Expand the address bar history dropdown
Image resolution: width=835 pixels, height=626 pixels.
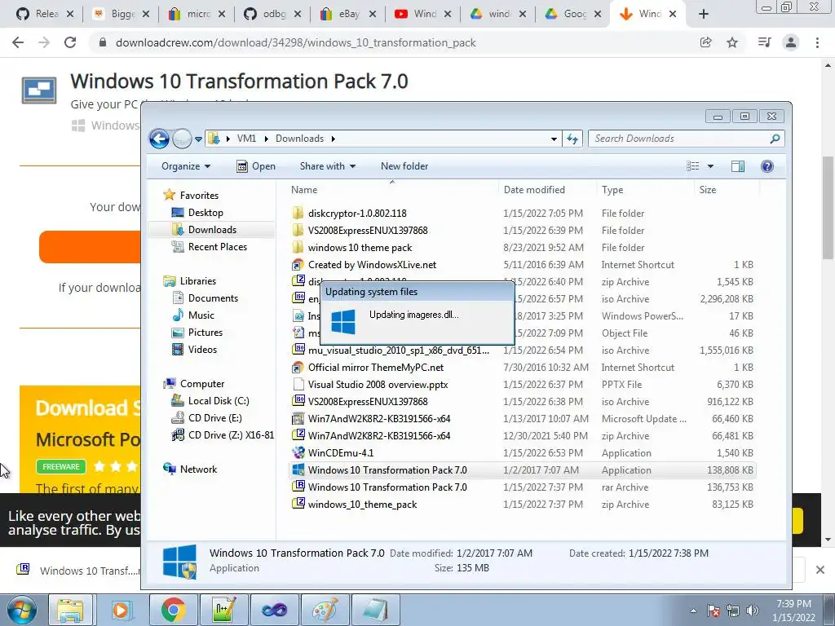[x=554, y=139]
